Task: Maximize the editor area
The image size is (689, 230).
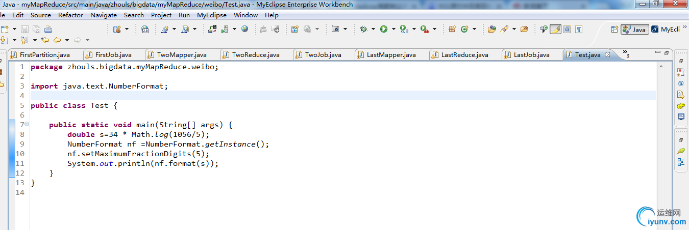Action: click(667, 53)
